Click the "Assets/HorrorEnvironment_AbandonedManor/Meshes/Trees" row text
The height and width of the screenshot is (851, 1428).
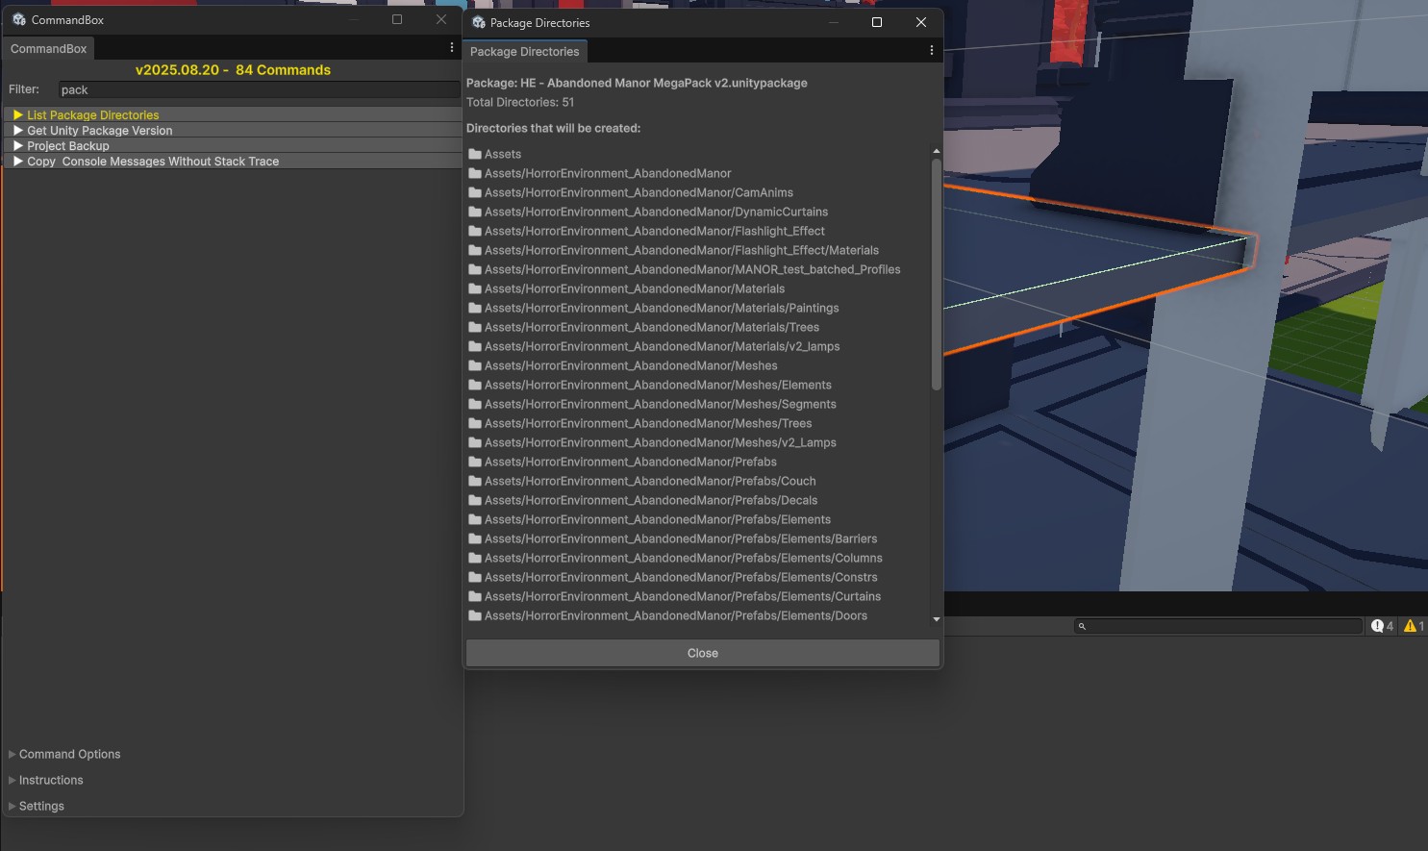point(648,423)
